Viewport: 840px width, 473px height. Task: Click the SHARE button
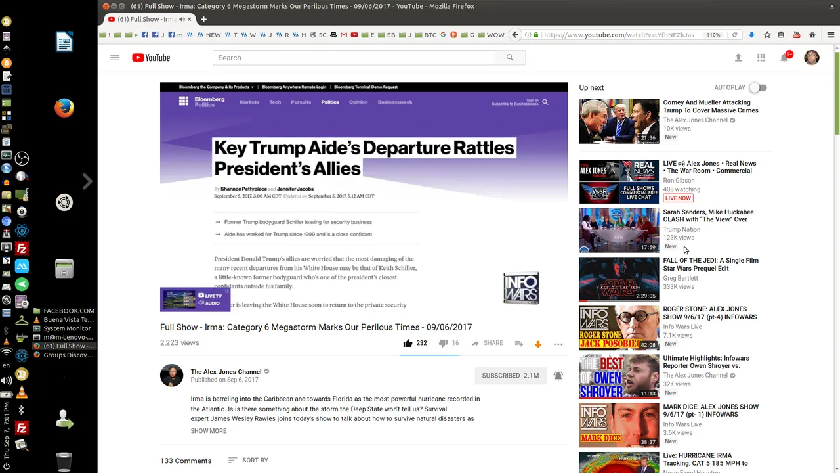pyautogui.click(x=487, y=343)
